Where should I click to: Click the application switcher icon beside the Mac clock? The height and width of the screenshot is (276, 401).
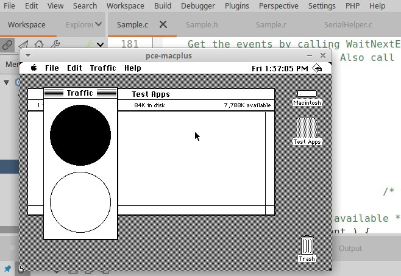click(317, 68)
